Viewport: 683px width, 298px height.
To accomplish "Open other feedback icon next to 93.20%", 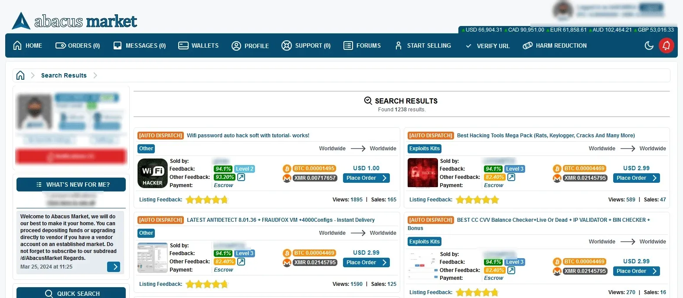I will tap(241, 177).
